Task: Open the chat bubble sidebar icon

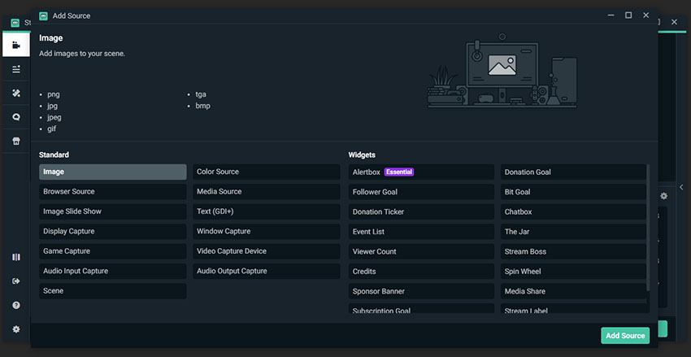Action: pos(16,117)
